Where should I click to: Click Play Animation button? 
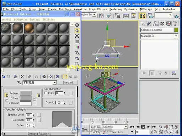tap(143, 127)
